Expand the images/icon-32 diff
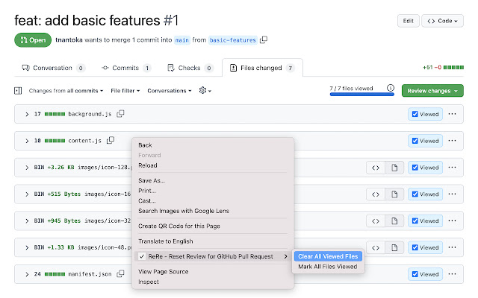Viewport: 478px width, 298px height. [x=27, y=221]
